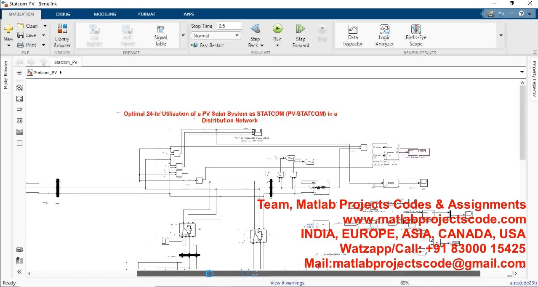This screenshot has width=538, height=287.
Task: Select the Area box palette icon
Action: tap(19, 143)
